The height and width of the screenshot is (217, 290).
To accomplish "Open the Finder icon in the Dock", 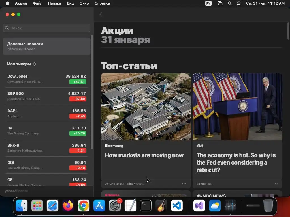I will [22, 205].
